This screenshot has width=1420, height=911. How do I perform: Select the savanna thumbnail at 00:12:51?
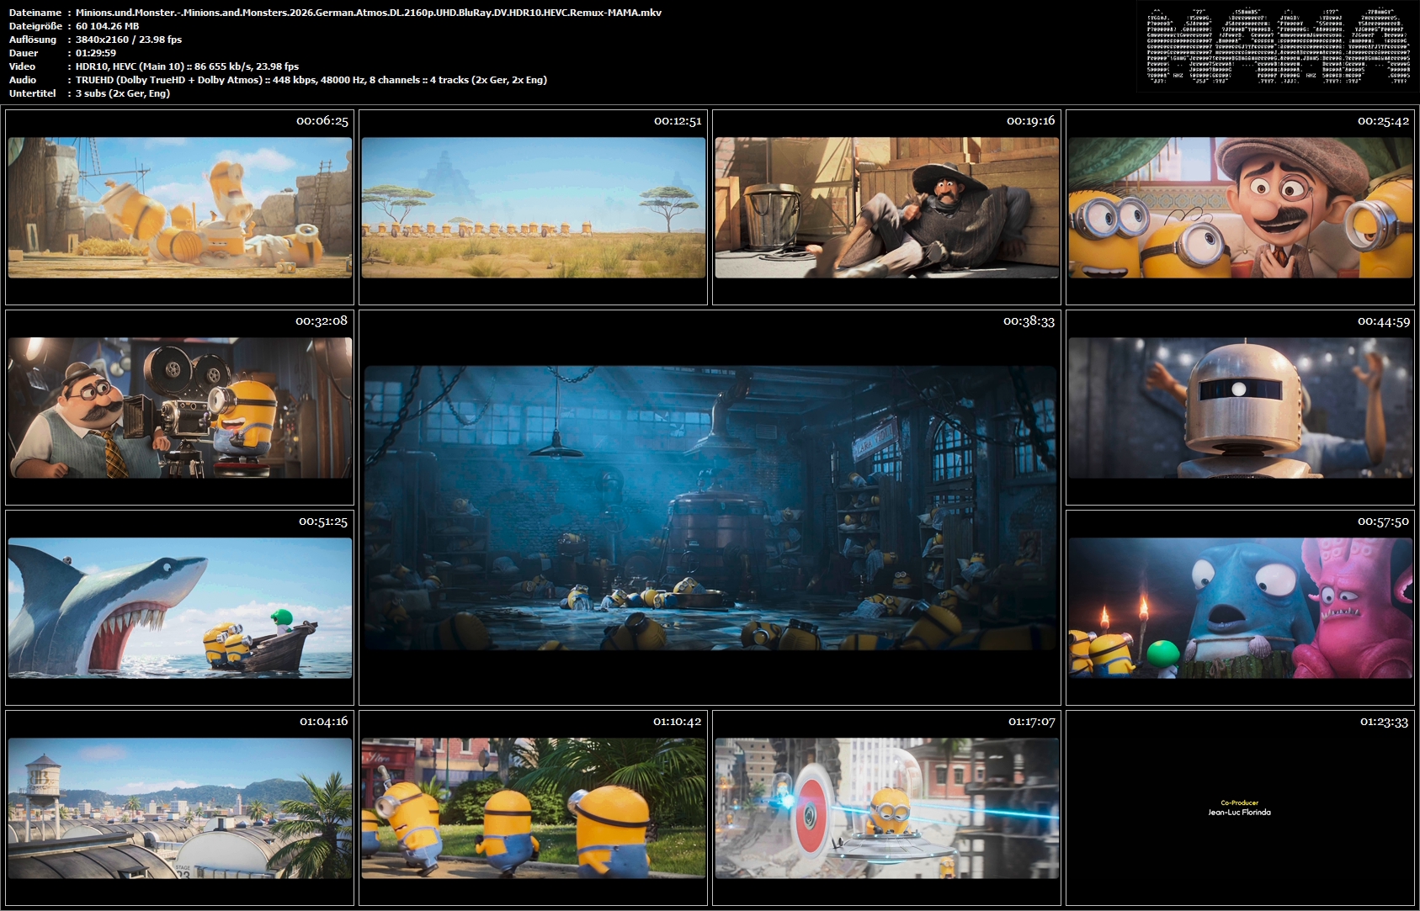click(x=534, y=208)
